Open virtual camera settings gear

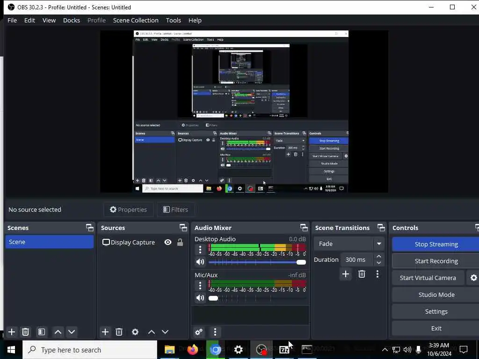(x=473, y=278)
